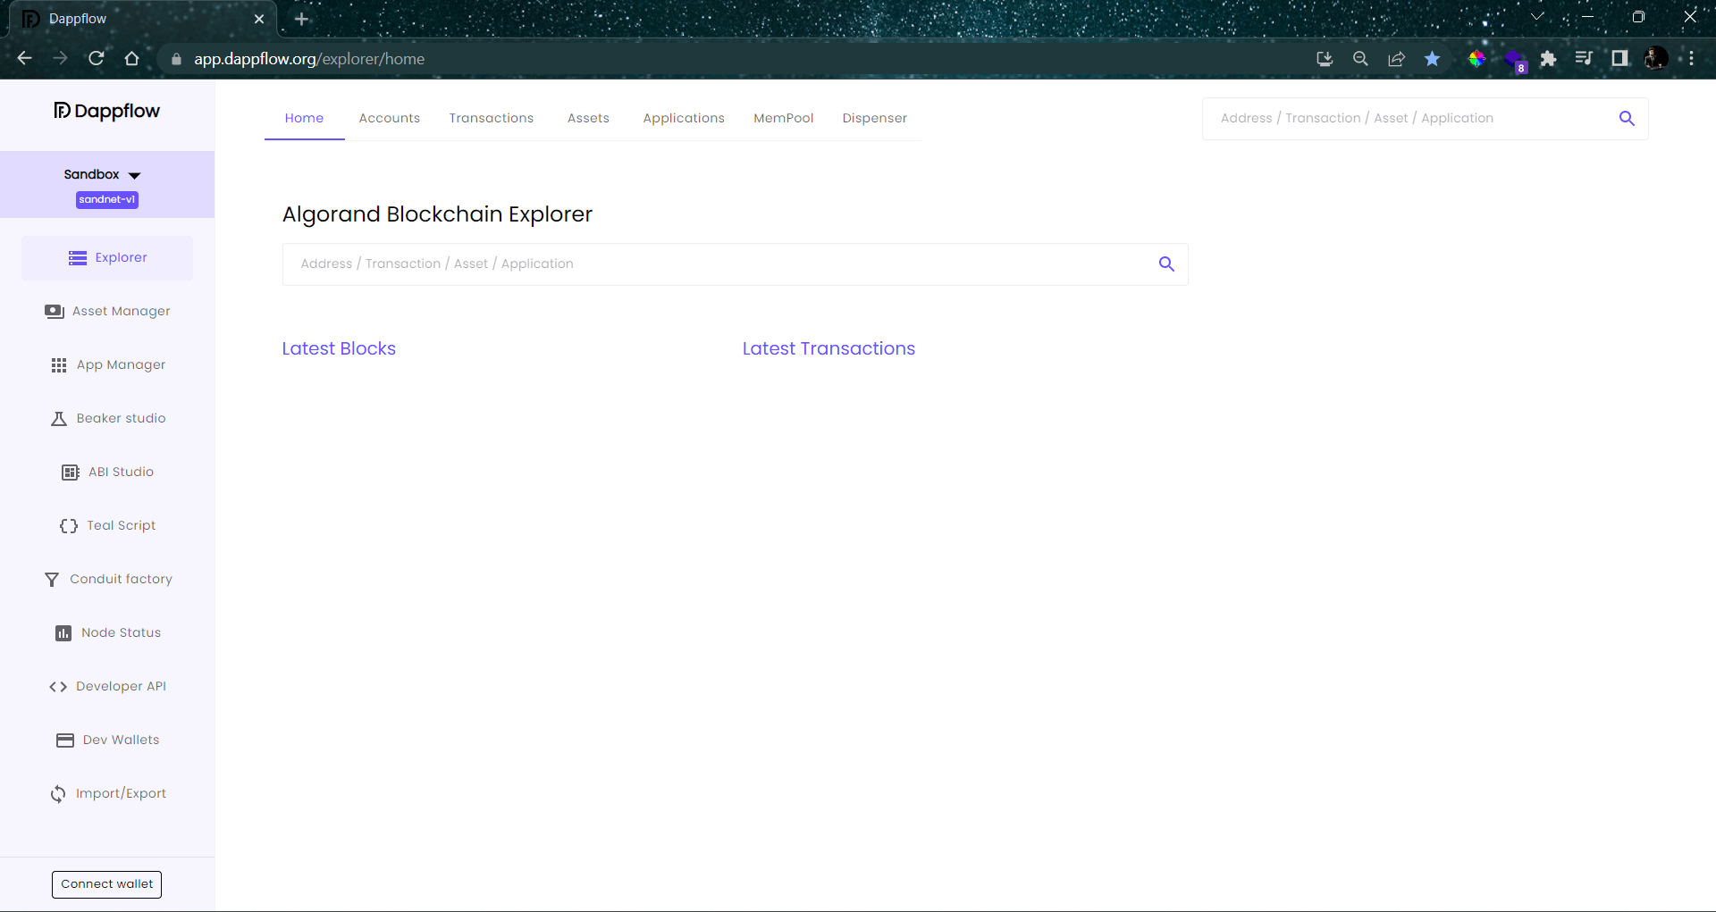Open the Dispenser tab

click(x=875, y=119)
